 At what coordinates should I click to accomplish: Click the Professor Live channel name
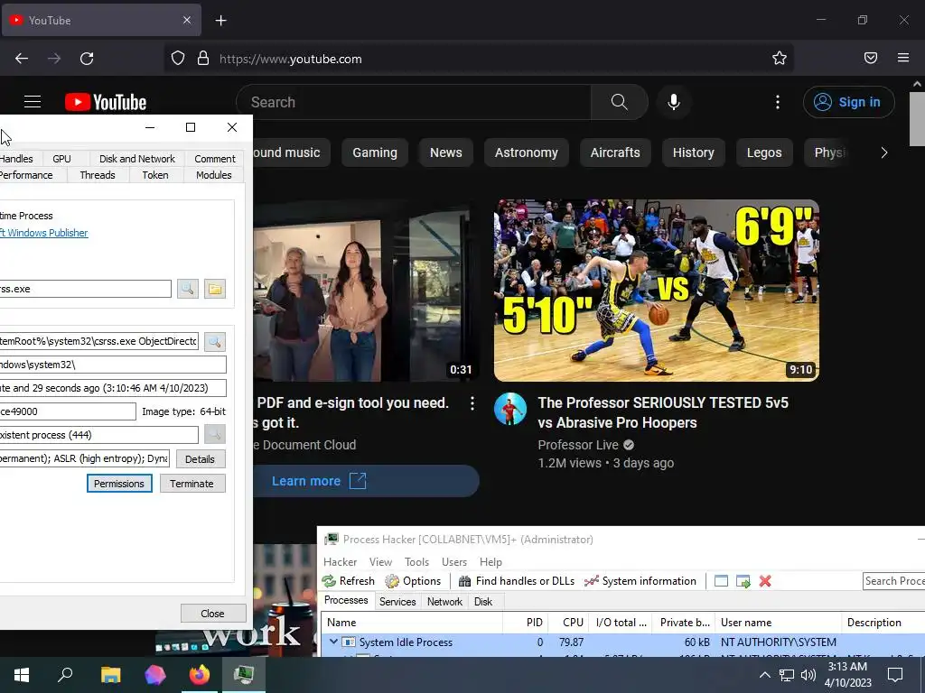(x=578, y=445)
